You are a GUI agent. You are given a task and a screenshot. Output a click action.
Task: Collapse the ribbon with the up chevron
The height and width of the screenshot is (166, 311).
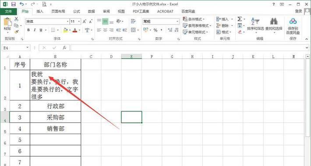click(x=307, y=39)
